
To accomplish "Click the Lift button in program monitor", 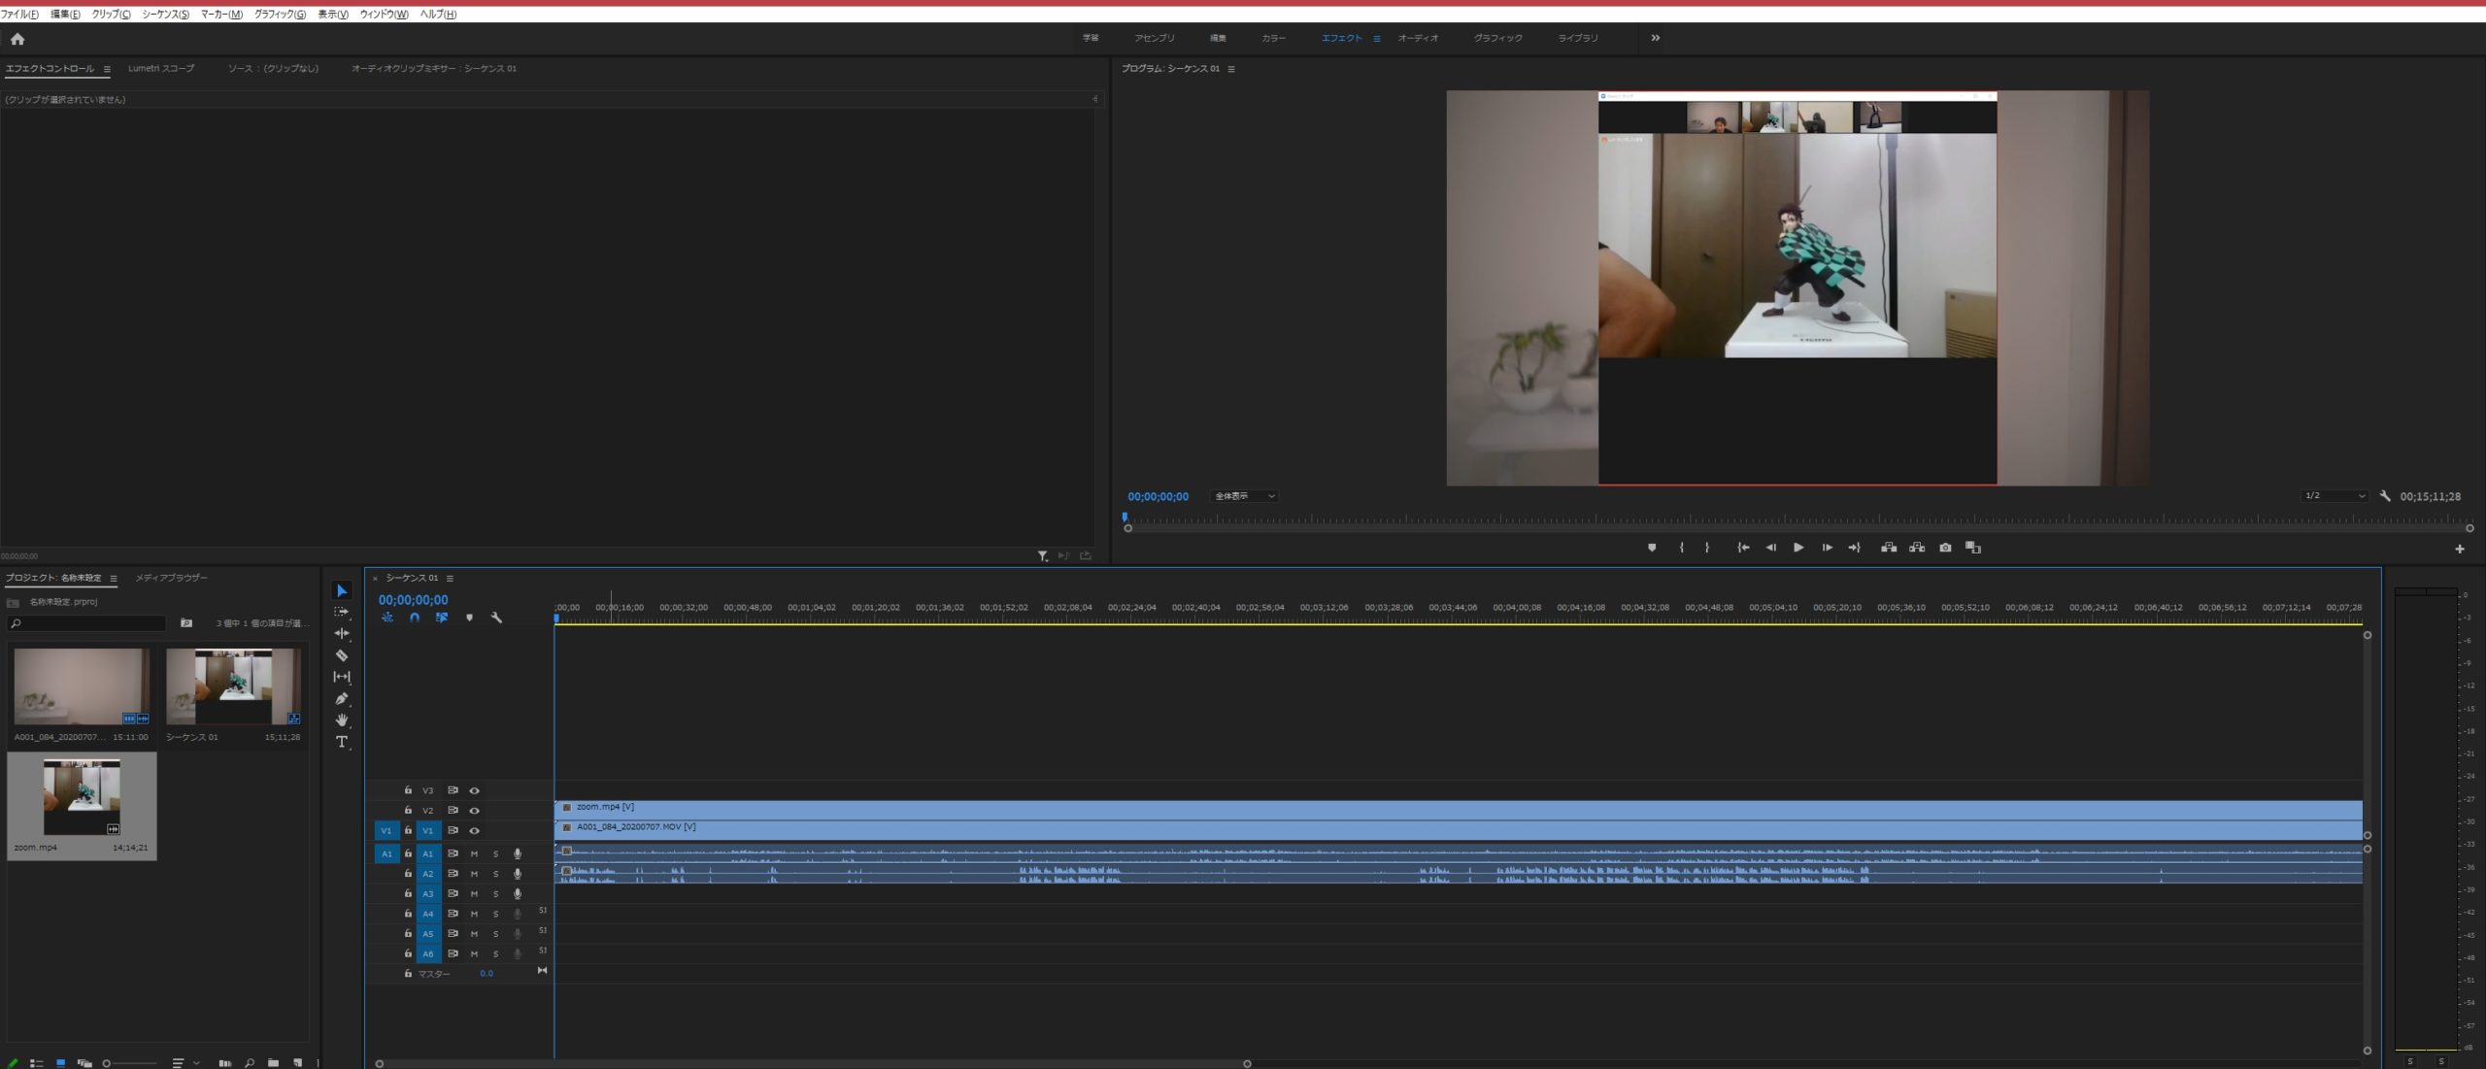I will point(1889,548).
